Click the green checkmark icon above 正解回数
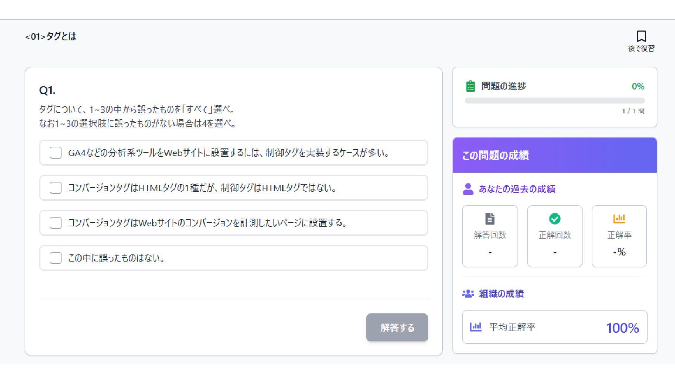675x379 pixels. click(x=554, y=219)
